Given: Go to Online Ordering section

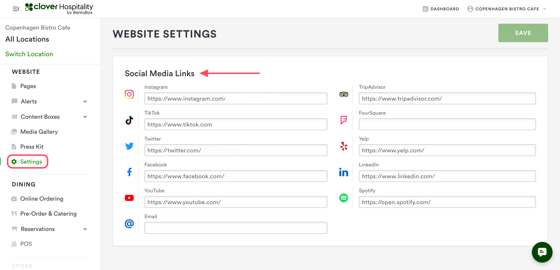Looking at the screenshot, I should (x=41, y=199).
